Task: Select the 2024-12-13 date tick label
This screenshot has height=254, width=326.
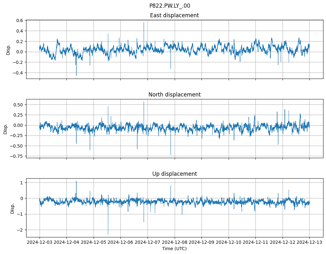Action: coord(309,243)
